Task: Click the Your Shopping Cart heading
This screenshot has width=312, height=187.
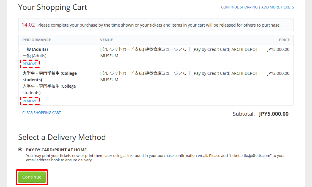Action: click(53, 7)
